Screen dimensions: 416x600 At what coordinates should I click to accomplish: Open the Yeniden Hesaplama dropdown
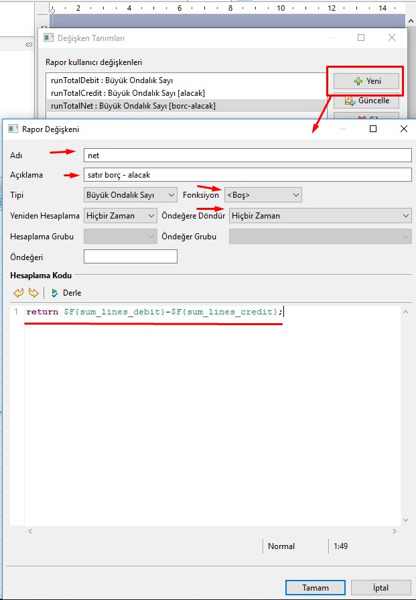(x=120, y=216)
